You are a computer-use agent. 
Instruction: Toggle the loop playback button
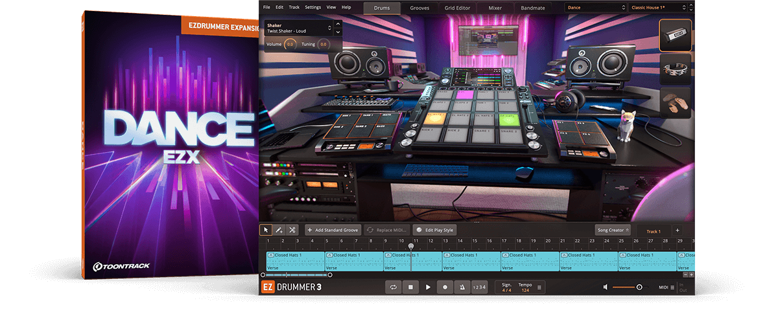tap(393, 287)
